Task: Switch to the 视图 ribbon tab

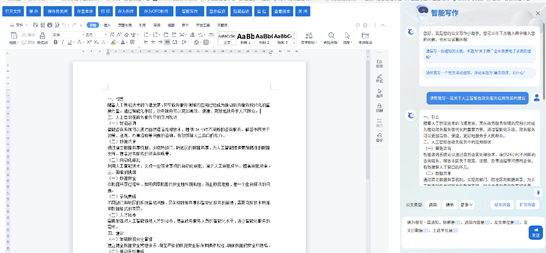Action: [171, 25]
